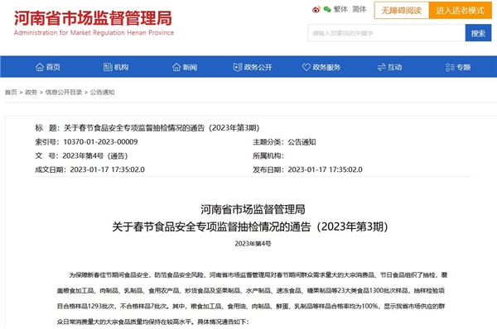Go to 首页 in breadcrumb
The image size is (497, 329).
tap(11, 93)
